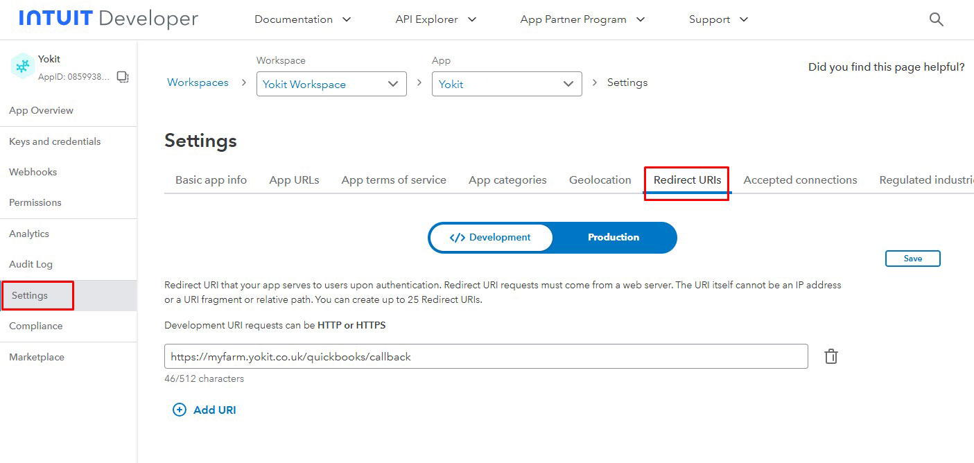Expand the App Partner Program menu
974x463 pixels.
[x=582, y=19]
